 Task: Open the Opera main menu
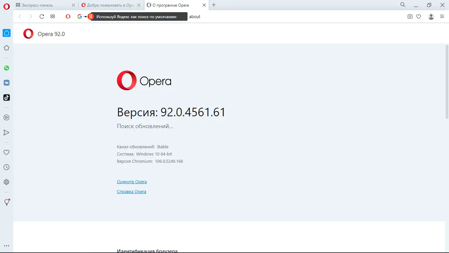click(7, 7)
